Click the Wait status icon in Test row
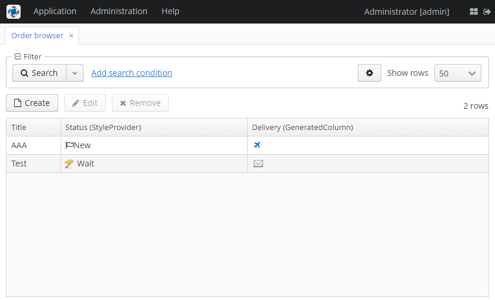The width and height of the screenshot is (495, 300). click(69, 164)
